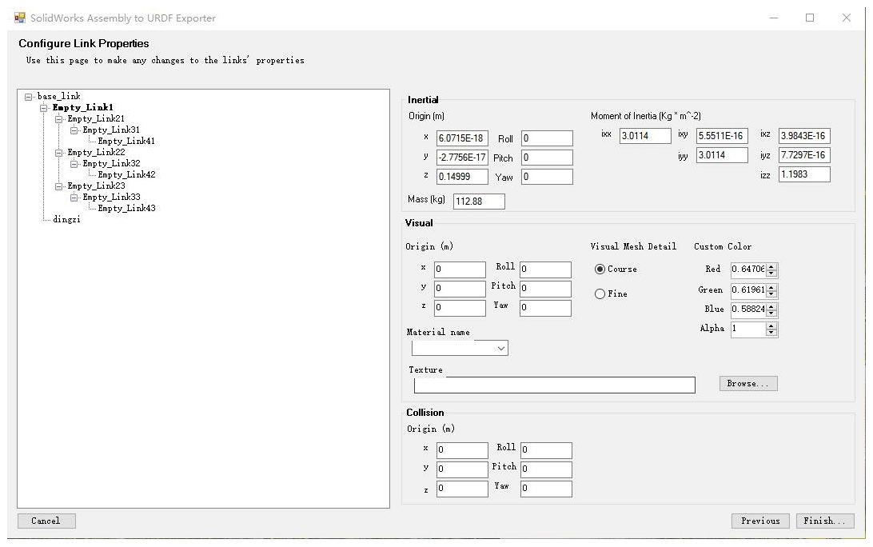The width and height of the screenshot is (873, 547).
Task: Adjust the Red custom color stepper
Action: (771, 270)
